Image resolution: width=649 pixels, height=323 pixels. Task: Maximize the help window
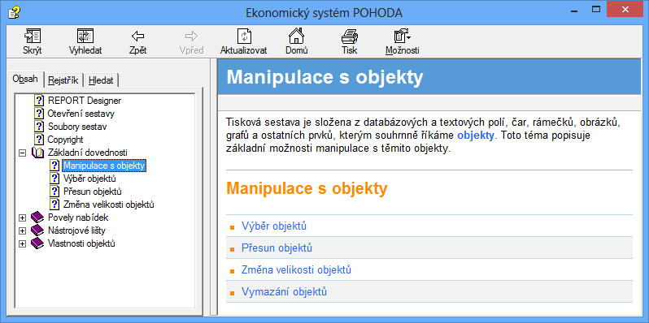pos(596,9)
